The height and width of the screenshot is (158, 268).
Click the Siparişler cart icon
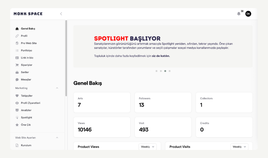click(x=17, y=65)
